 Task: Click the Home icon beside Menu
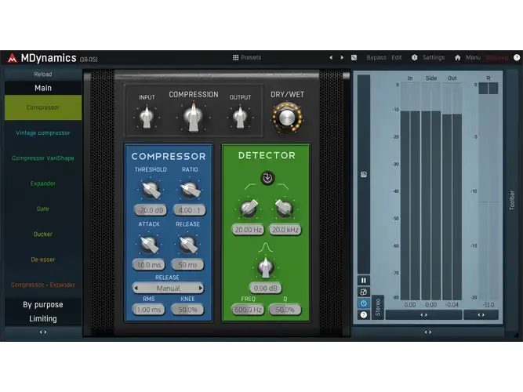(458, 58)
